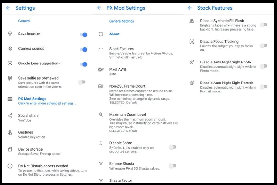Tap the Pixel AWB icon

click(x=101, y=69)
